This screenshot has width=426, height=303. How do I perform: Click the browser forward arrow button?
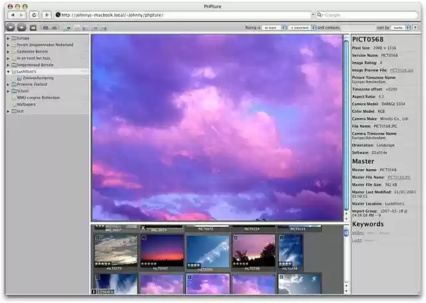click(x=21, y=15)
